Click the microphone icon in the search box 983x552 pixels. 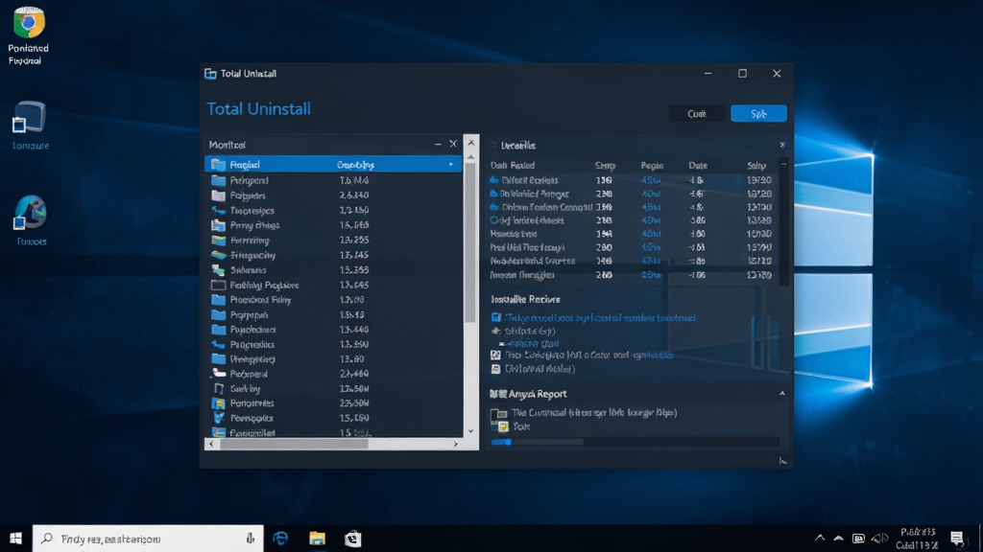[251, 539]
